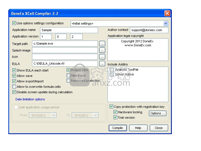The image size is (201, 151).
Task: Edit the minor version number field
Action: pos(61,37)
